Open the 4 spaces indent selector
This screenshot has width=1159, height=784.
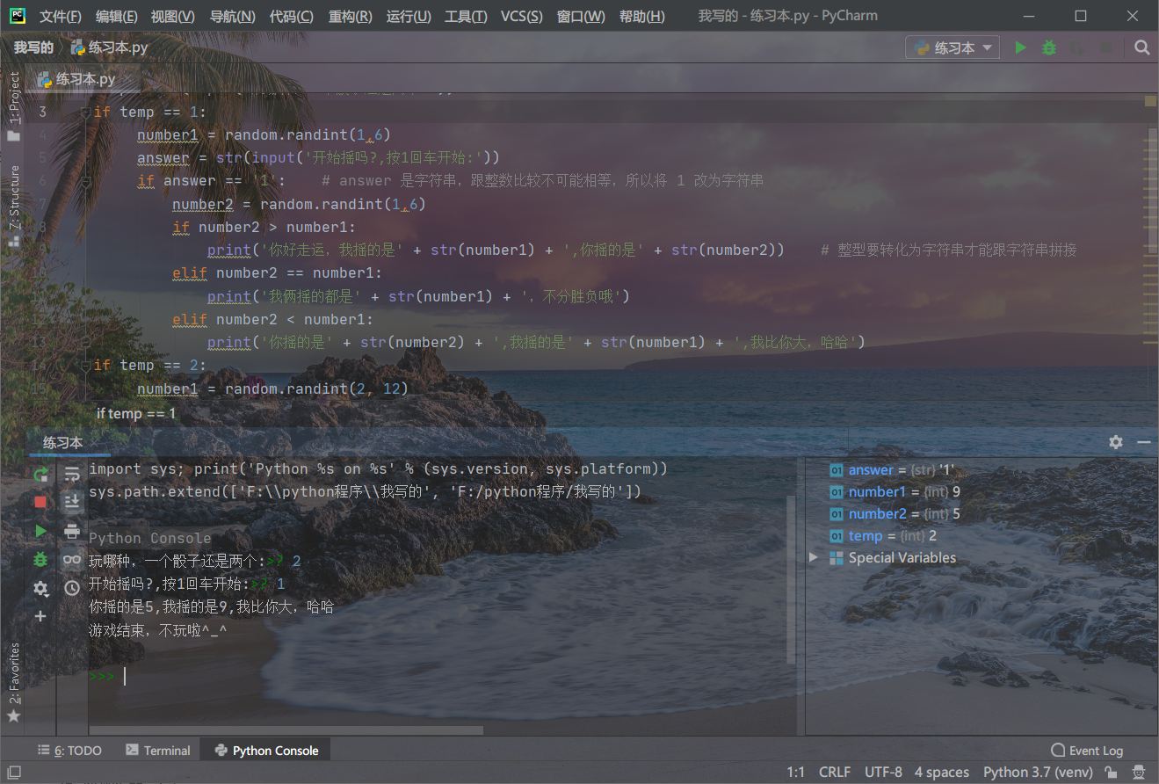[942, 773]
